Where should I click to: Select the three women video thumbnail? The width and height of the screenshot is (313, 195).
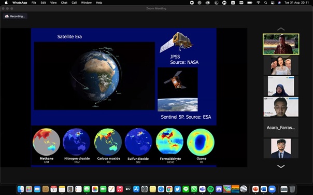pyautogui.click(x=281, y=65)
